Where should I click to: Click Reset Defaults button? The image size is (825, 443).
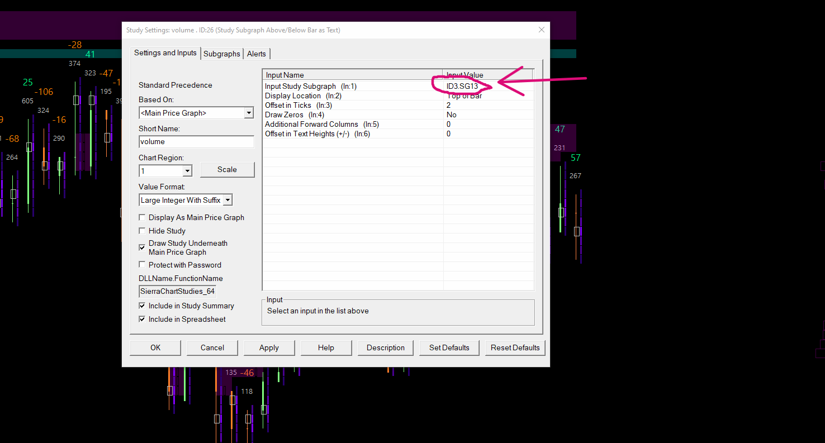(x=515, y=347)
